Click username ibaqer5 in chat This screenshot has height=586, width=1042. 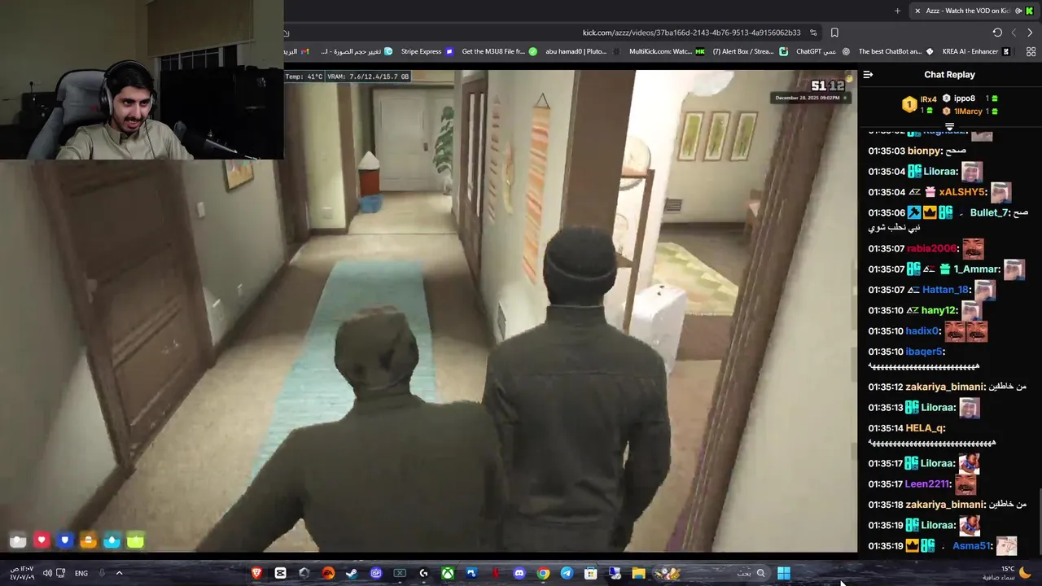(x=924, y=352)
